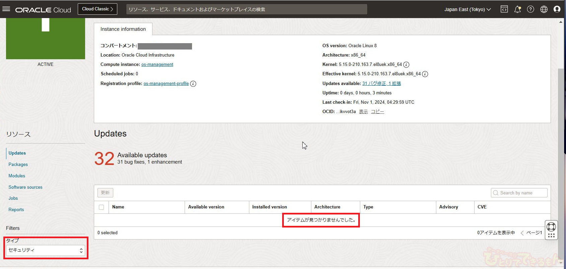This screenshot has height=269, width=566.
Task: Go to Packages in resources menu
Action: pyautogui.click(x=18, y=165)
